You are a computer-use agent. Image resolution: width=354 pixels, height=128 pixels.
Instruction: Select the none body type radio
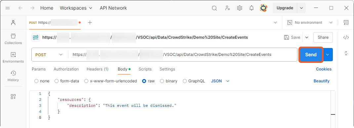point(42,81)
